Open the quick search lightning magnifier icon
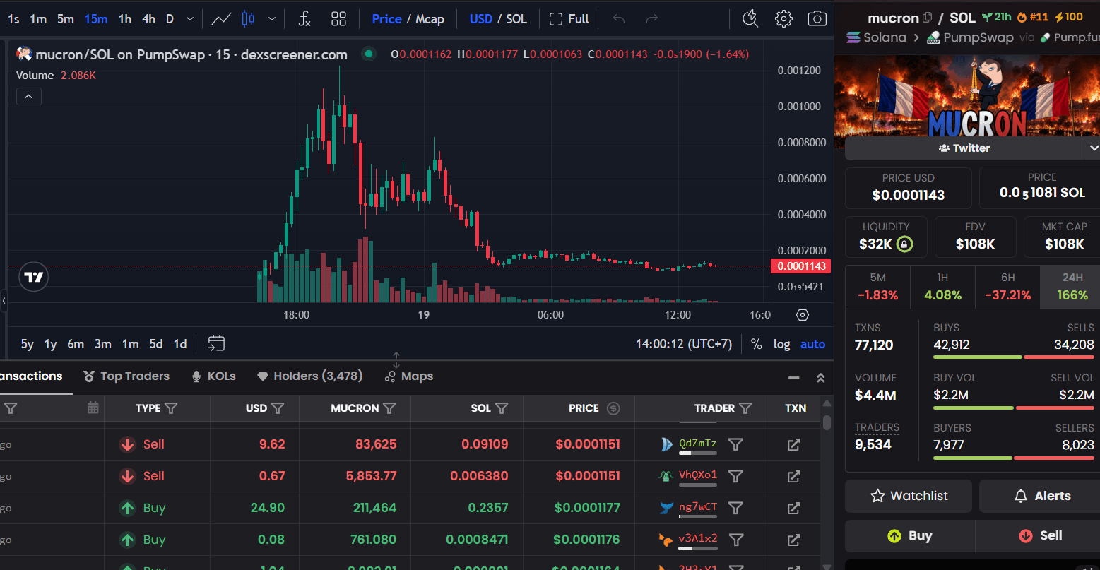The height and width of the screenshot is (570, 1100). [x=750, y=19]
